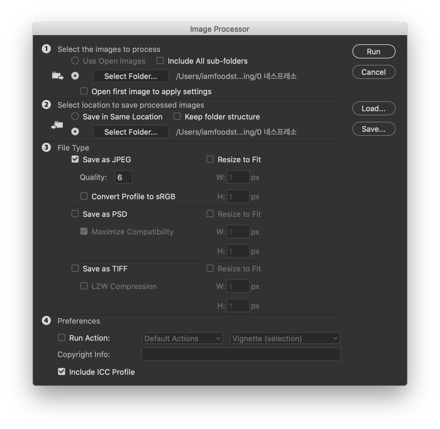Click the PSD width (W) field
This screenshot has width=440, height=429.
tap(238, 232)
